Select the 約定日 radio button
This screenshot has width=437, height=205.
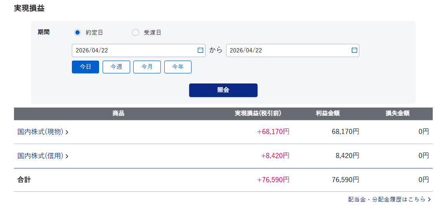click(x=77, y=33)
